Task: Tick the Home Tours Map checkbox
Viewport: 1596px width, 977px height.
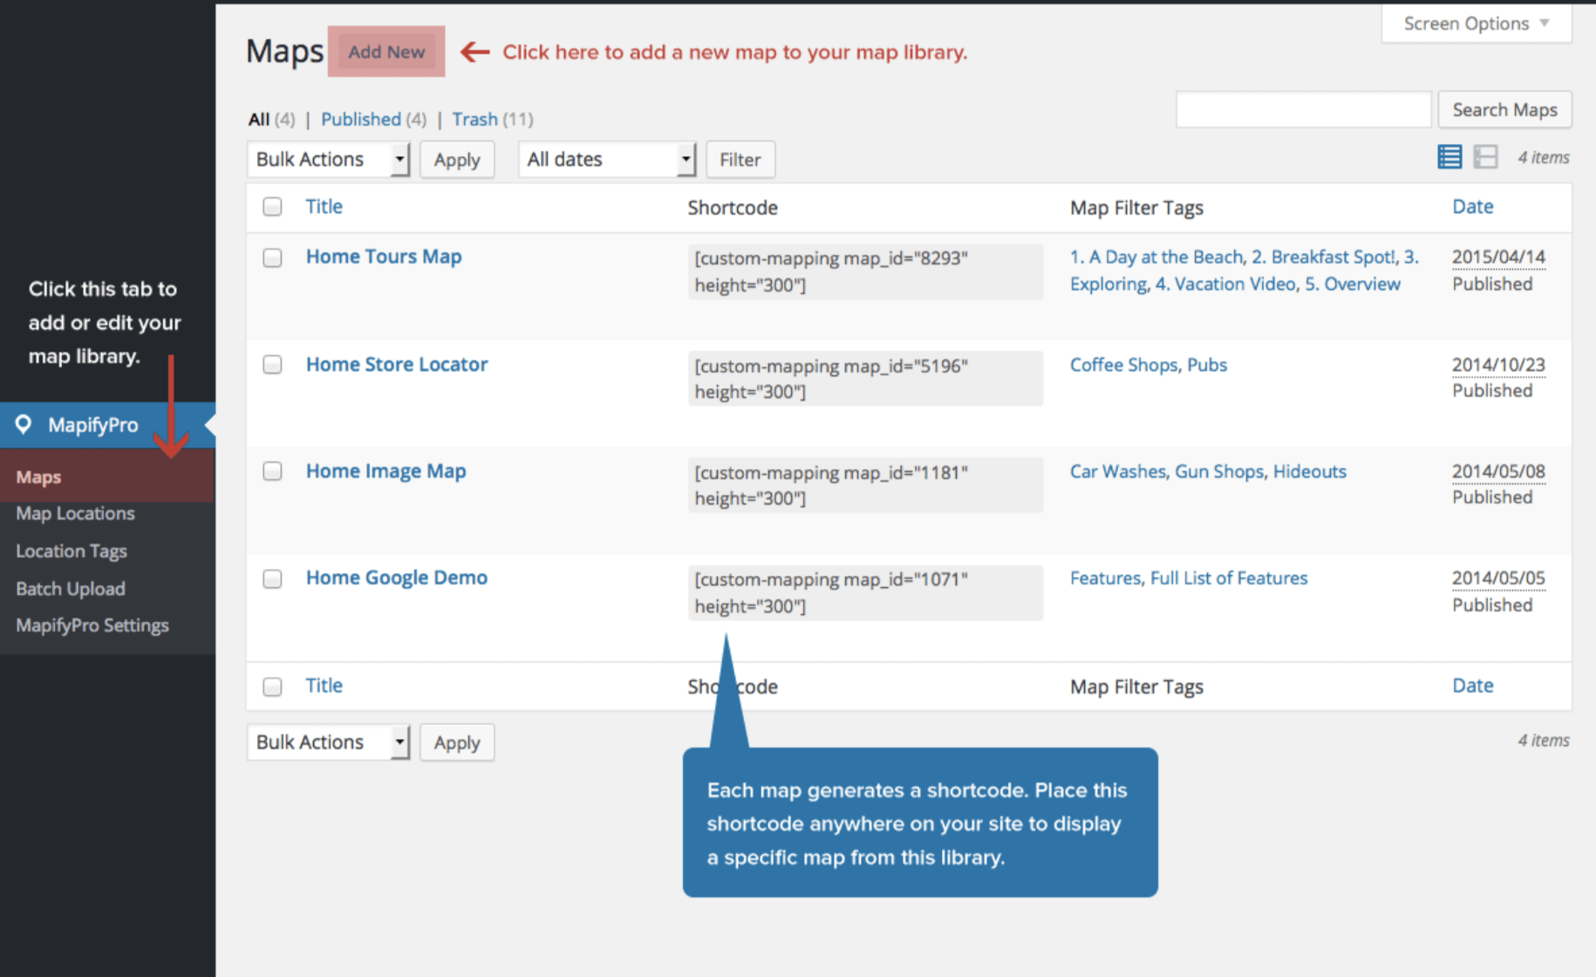Action: tap(273, 257)
